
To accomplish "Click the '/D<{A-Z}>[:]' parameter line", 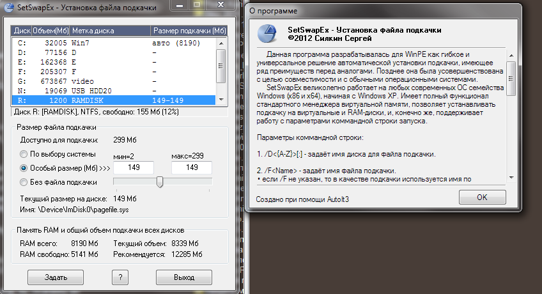I will click(x=346, y=154).
